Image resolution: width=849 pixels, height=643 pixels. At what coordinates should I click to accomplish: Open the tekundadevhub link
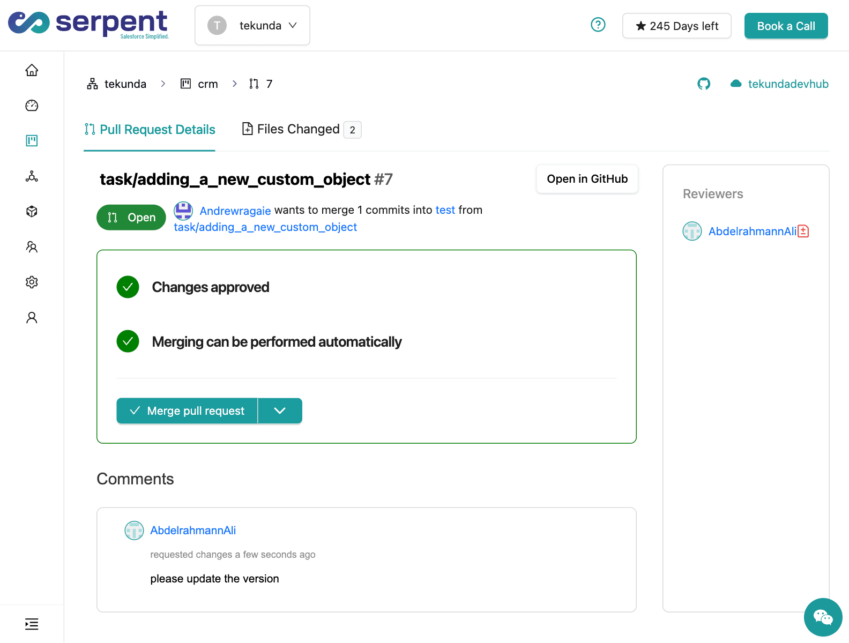(x=787, y=84)
